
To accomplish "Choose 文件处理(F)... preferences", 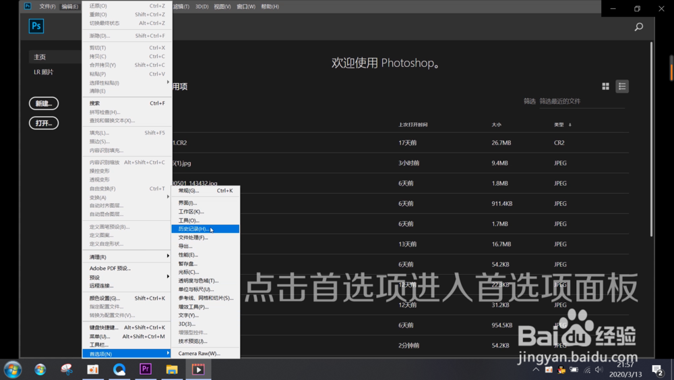I will (x=206, y=238).
